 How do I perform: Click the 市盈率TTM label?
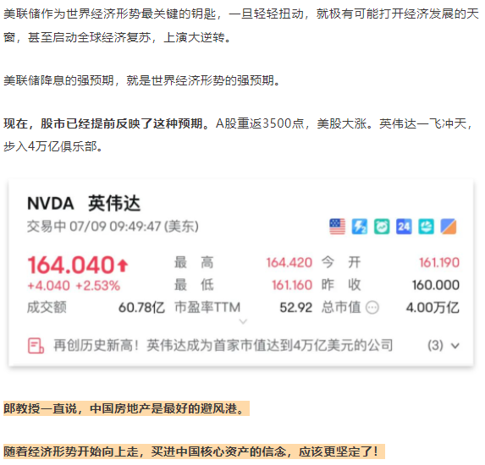coord(207,308)
